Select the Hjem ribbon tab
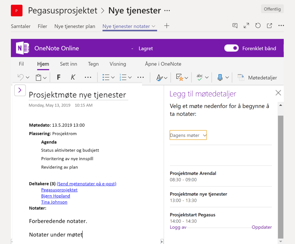Screen dimensions: 295x244 [43, 64]
